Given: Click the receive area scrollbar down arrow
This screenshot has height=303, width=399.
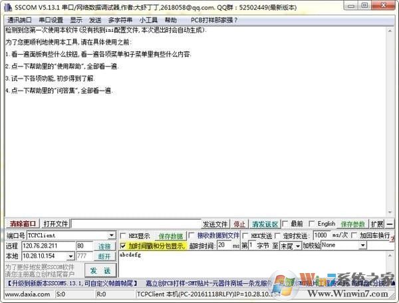Looking at the screenshot, I should (x=390, y=213).
